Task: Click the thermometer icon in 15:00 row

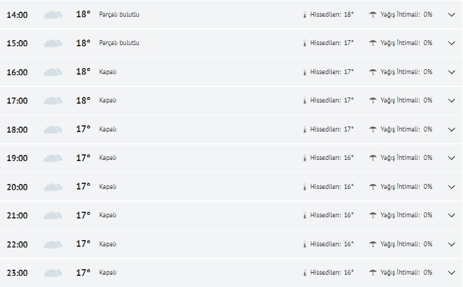Action: (304, 43)
